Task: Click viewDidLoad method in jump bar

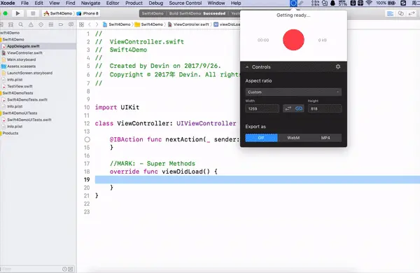Action: click(227, 24)
